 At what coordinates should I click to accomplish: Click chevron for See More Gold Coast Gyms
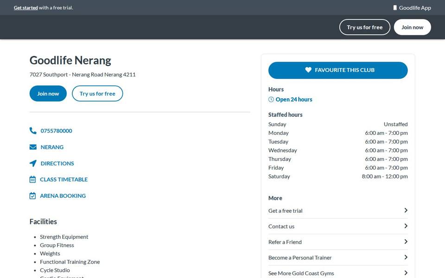coord(406,273)
